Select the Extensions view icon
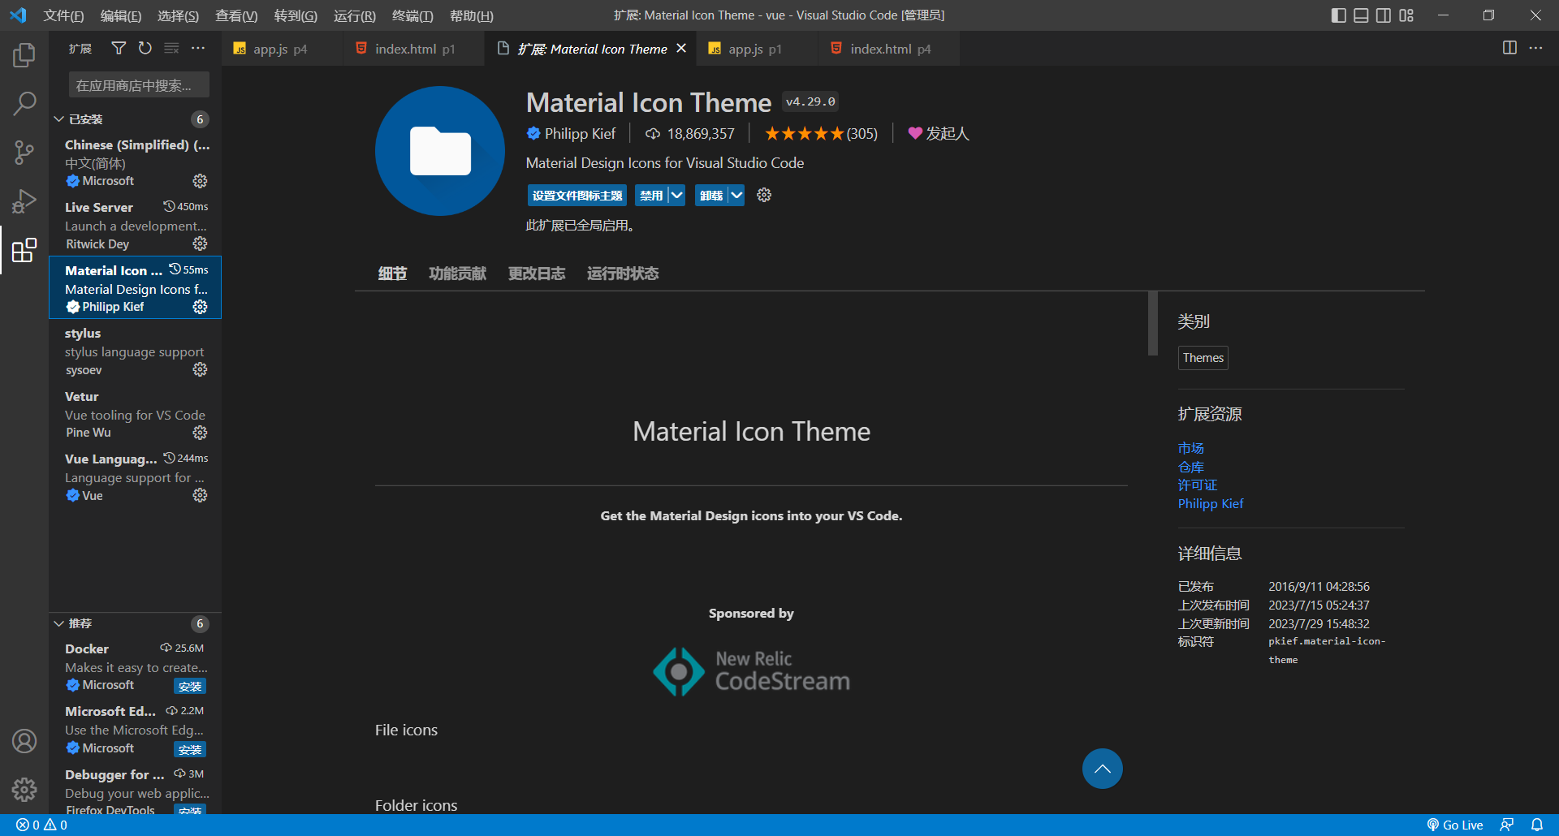 pyautogui.click(x=24, y=250)
